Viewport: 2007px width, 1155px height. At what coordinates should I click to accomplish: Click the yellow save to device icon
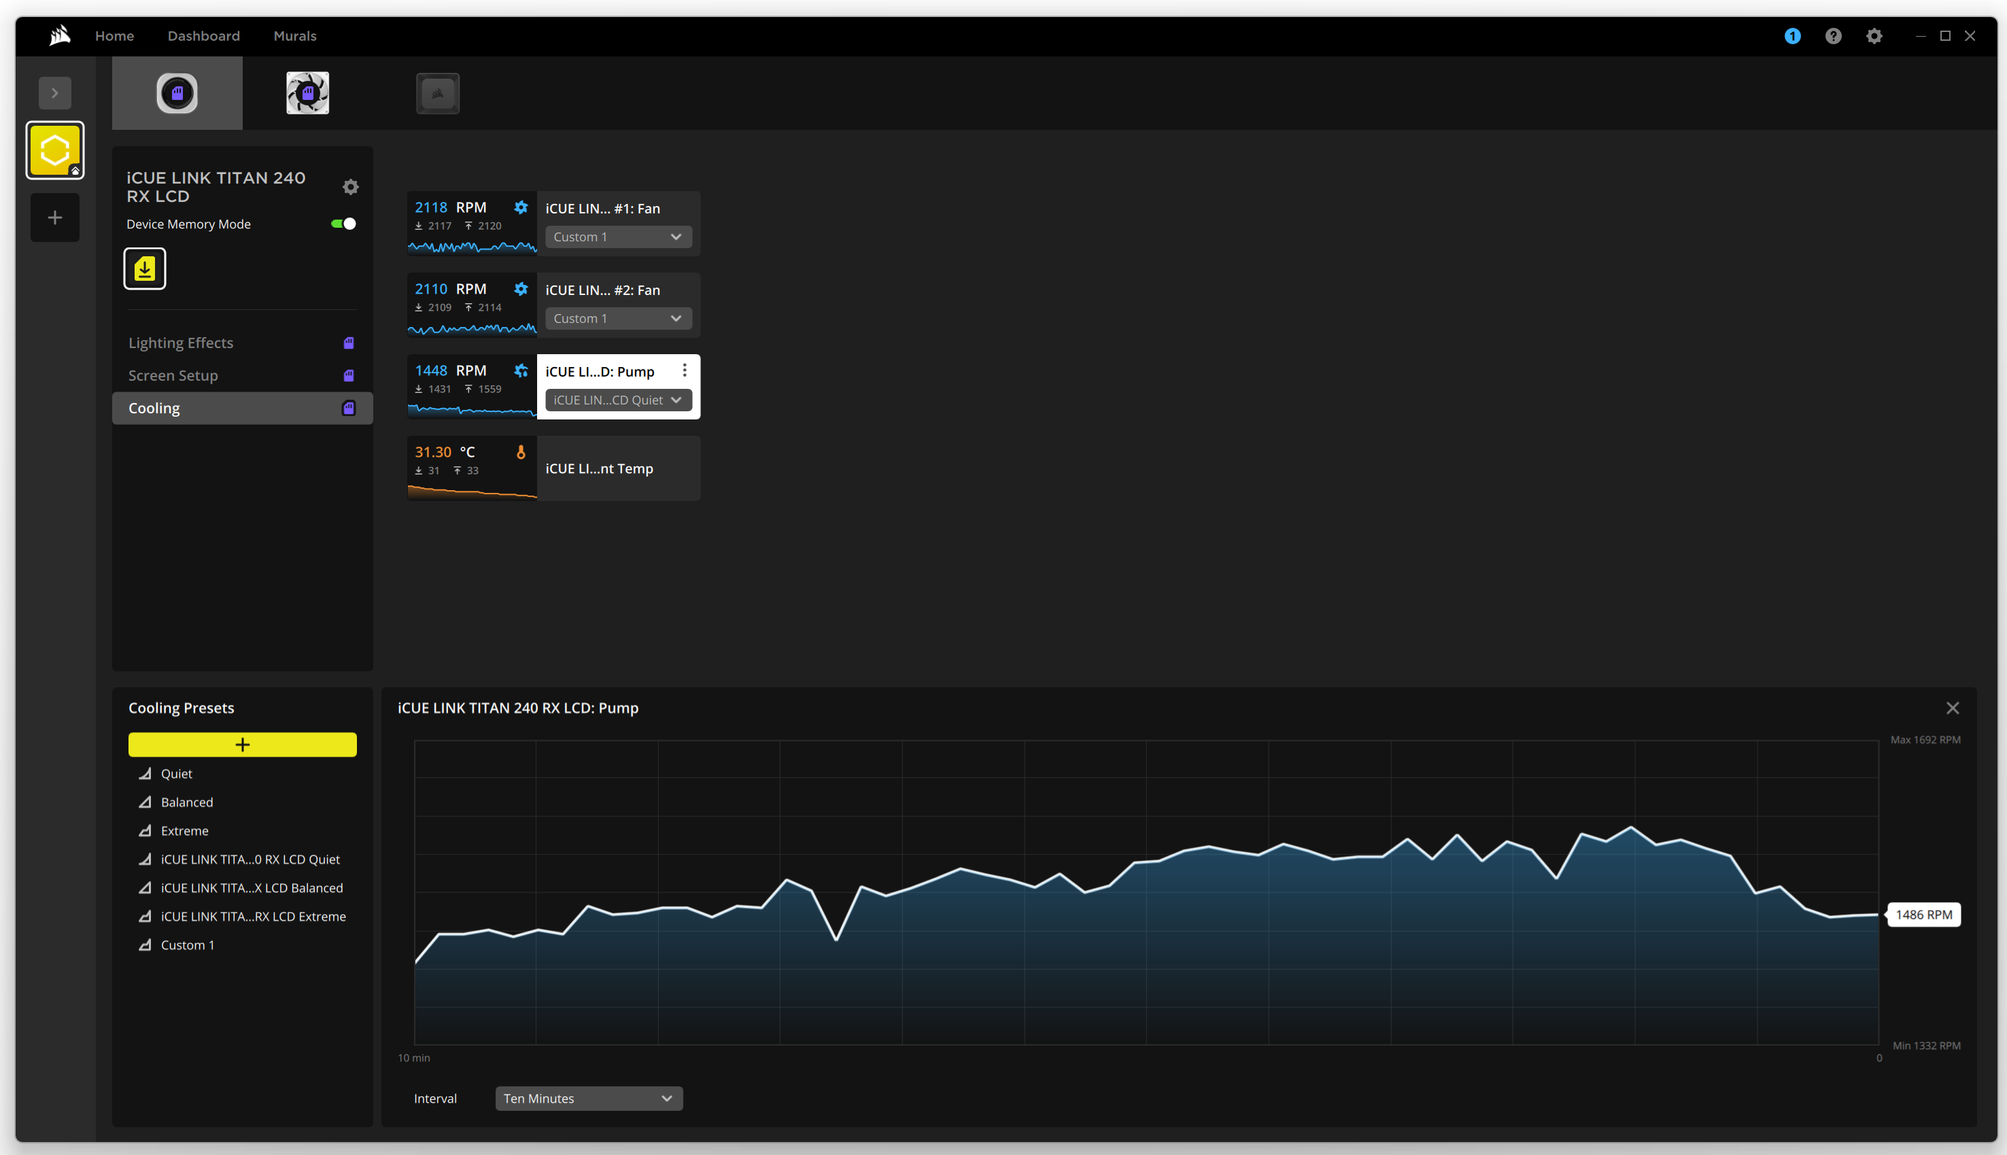[144, 269]
